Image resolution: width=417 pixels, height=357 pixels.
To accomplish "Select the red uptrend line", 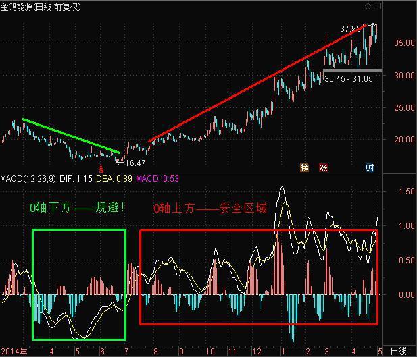I will point(257,83).
